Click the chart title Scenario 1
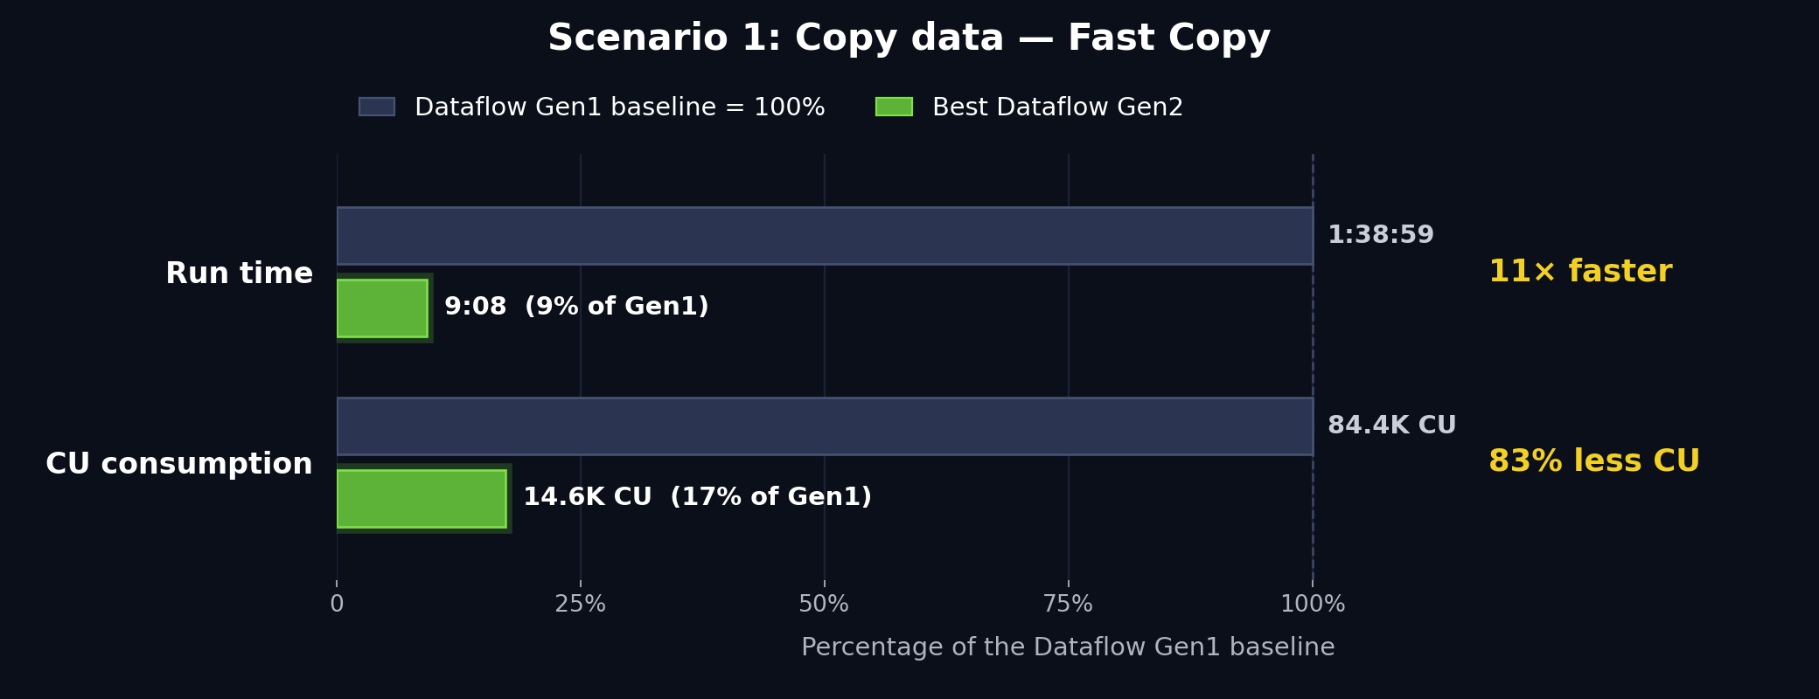Screen dimensions: 1819x699 909,38
